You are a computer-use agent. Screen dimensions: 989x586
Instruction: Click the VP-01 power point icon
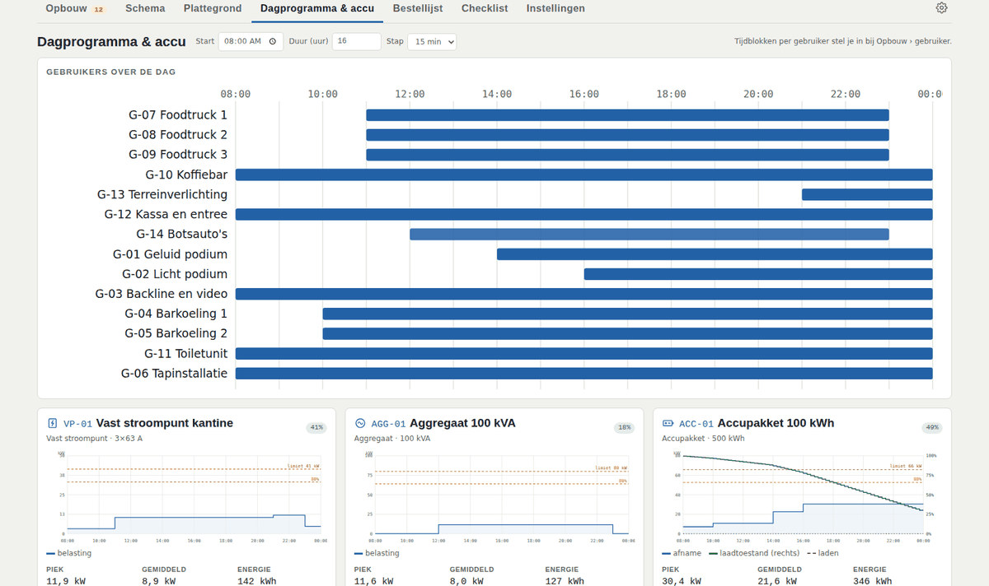[53, 424]
